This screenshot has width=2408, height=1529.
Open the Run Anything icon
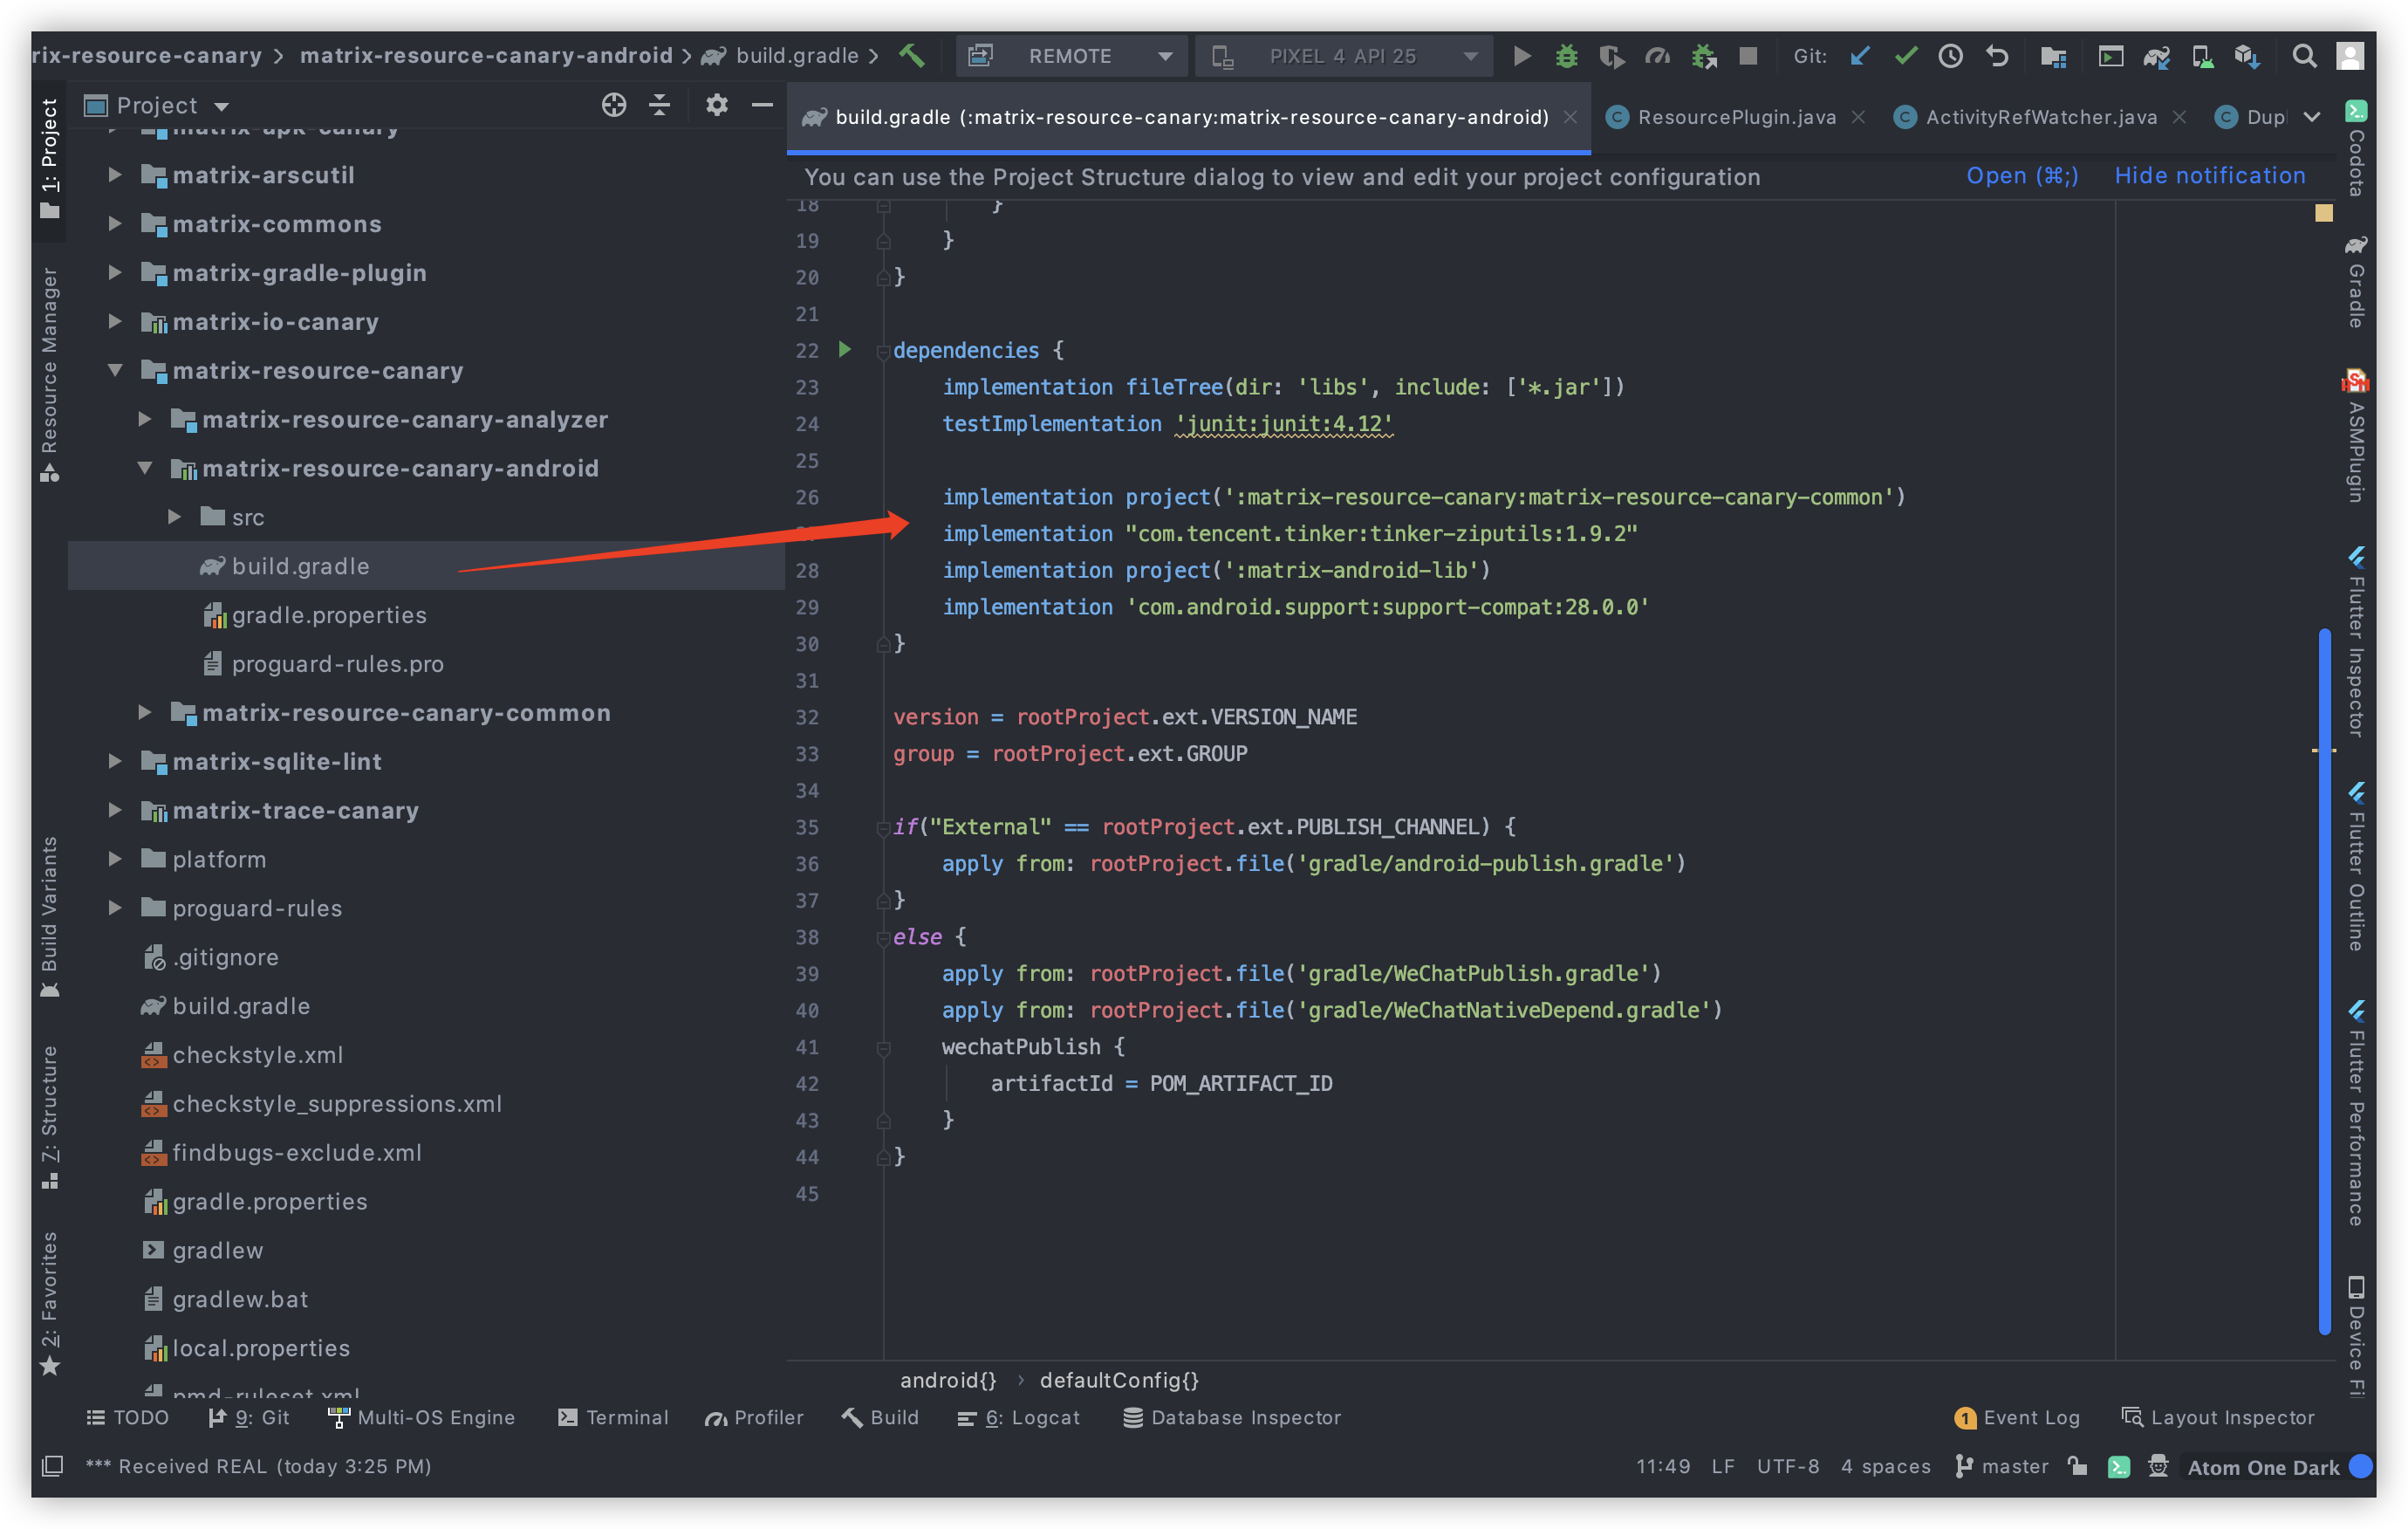tap(2110, 56)
